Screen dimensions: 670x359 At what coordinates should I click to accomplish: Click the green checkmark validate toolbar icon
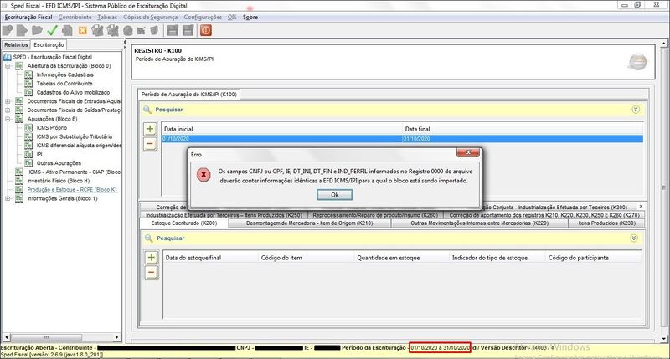[52, 30]
